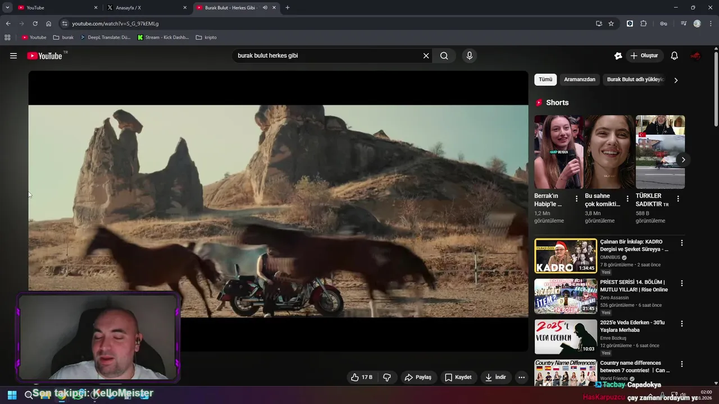Close the Anasayfa / X tab
719x404 pixels.
185,8
